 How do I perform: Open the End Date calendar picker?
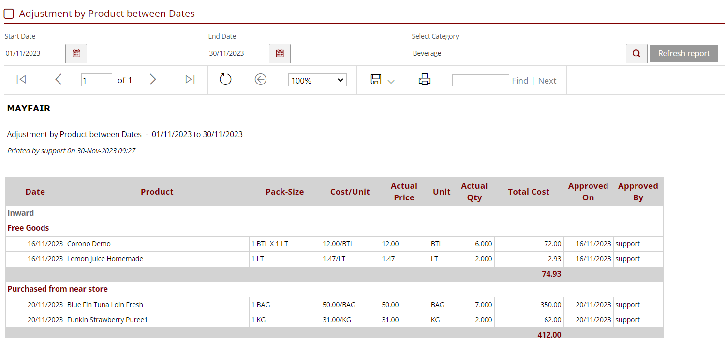click(x=280, y=54)
